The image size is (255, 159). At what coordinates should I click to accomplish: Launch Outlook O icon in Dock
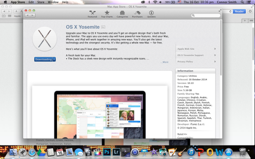(210, 152)
